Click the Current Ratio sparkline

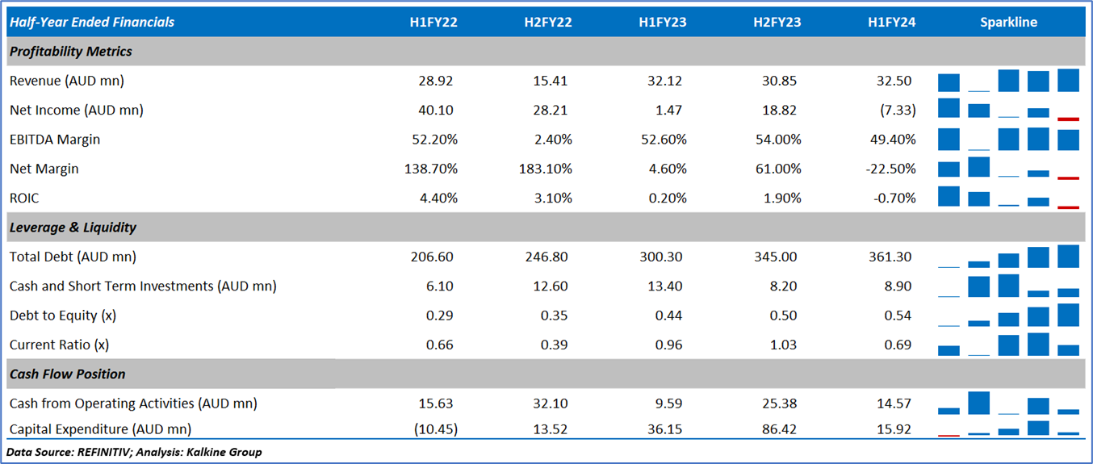[1008, 345]
